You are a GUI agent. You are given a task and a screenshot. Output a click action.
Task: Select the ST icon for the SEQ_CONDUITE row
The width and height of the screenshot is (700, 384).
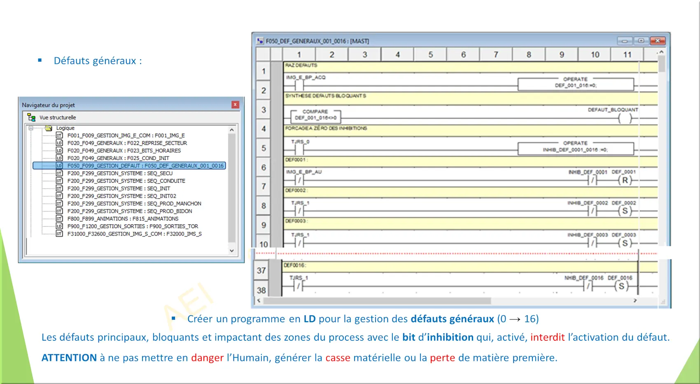(59, 181)
